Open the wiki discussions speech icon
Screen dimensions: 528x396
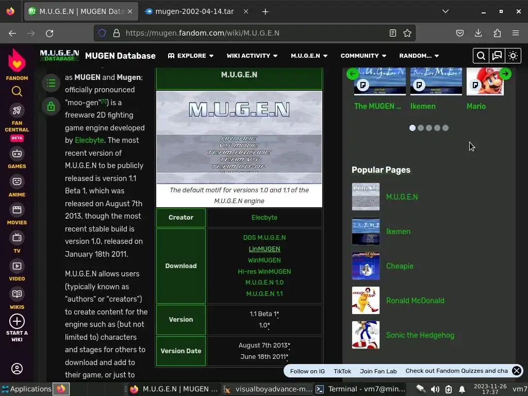[x=497, y=56]
